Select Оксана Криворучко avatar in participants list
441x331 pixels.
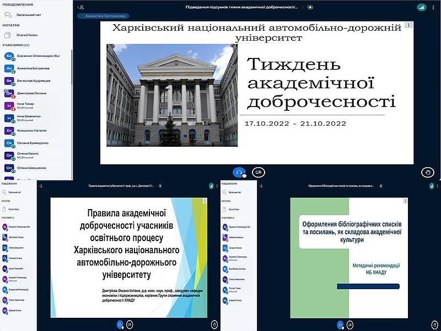9,143
